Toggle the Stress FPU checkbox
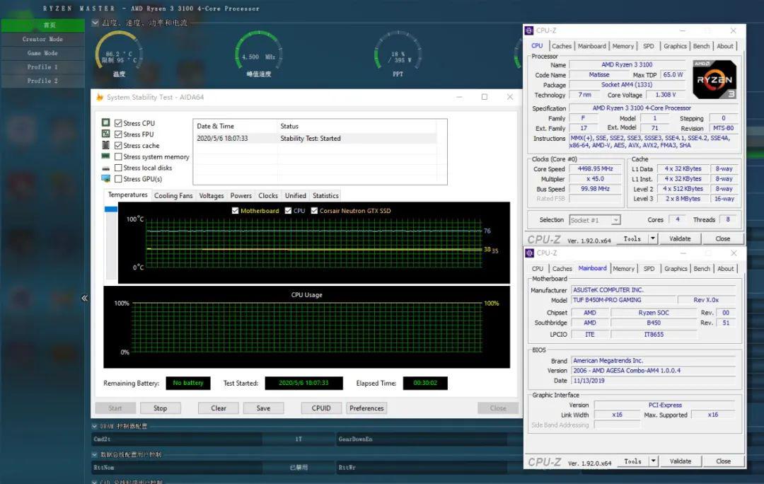Image resolution: width=764 pixels, height=484 pixels. tap(118, 134)
